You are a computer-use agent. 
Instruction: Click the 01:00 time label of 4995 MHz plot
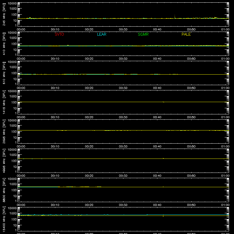(225, 176)
